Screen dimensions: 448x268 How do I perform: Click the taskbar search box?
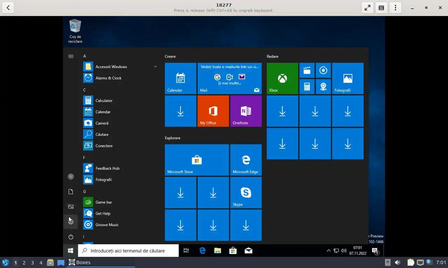click(x=128, y=251)
